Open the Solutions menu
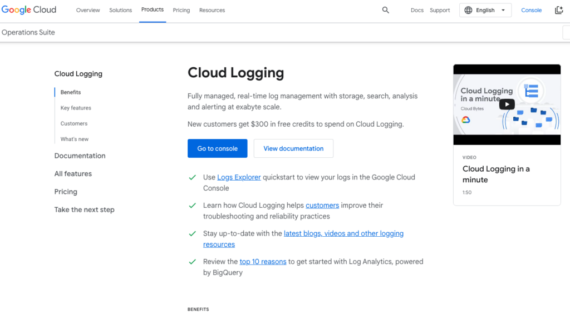Image resolution: width=570 pixels, height=314 pixels. tap(120, 10)
